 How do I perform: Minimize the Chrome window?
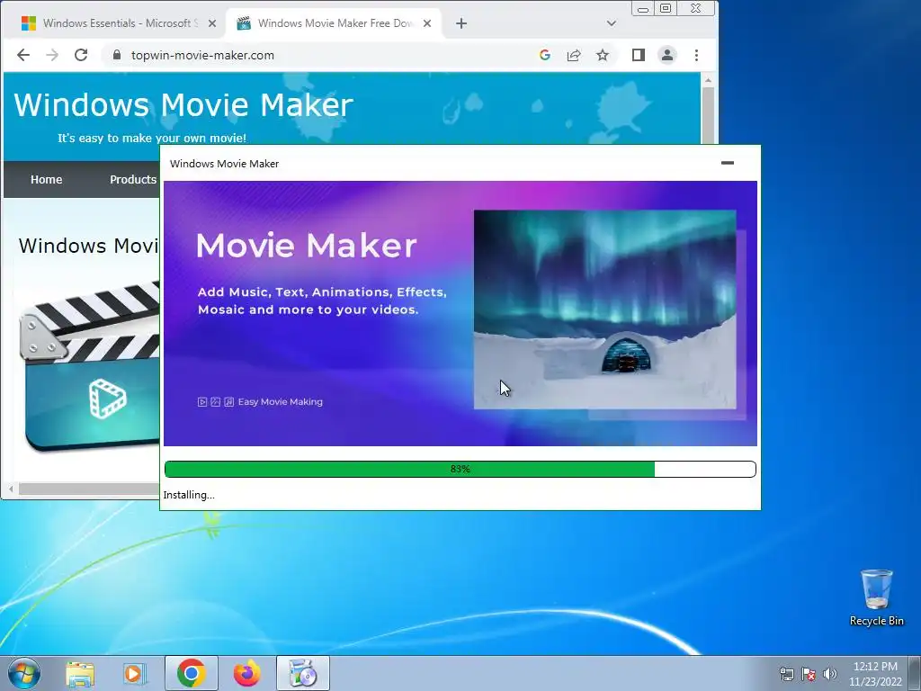click(x=643, y=8)
